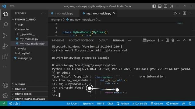Close the terminal panel

[x=190, y=40]
